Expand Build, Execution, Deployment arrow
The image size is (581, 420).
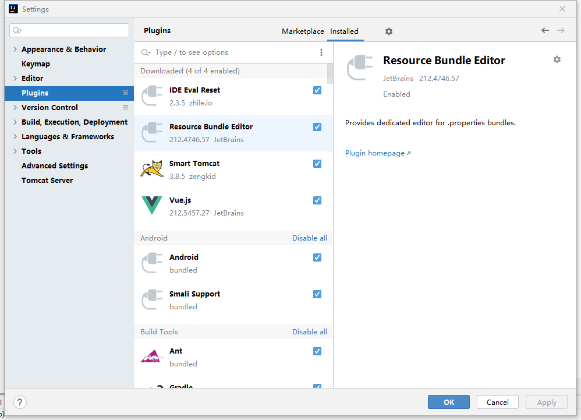pos(15,122)
